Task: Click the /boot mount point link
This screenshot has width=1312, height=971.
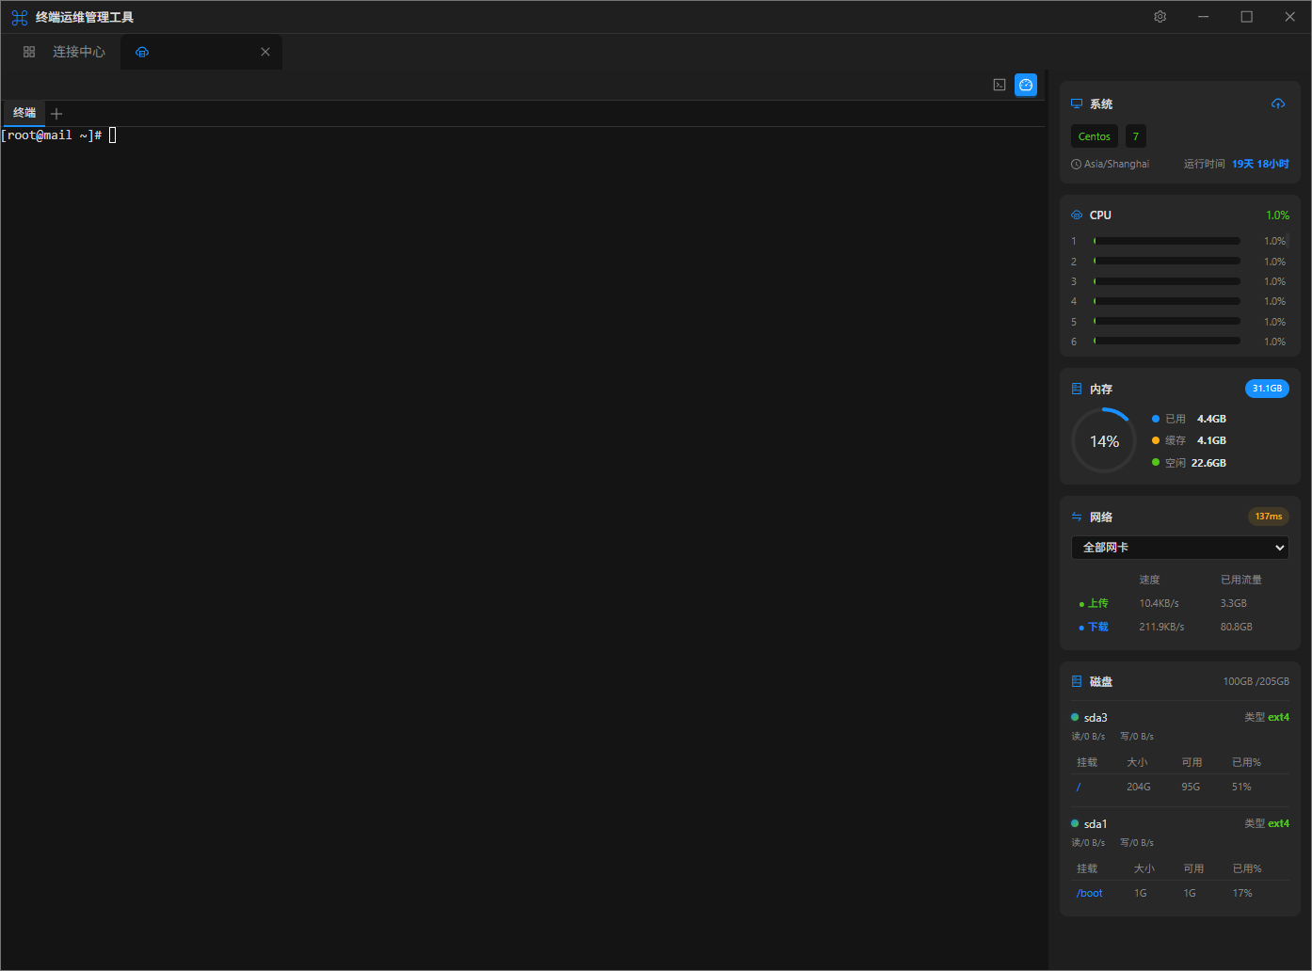Action: point(1089,893)
